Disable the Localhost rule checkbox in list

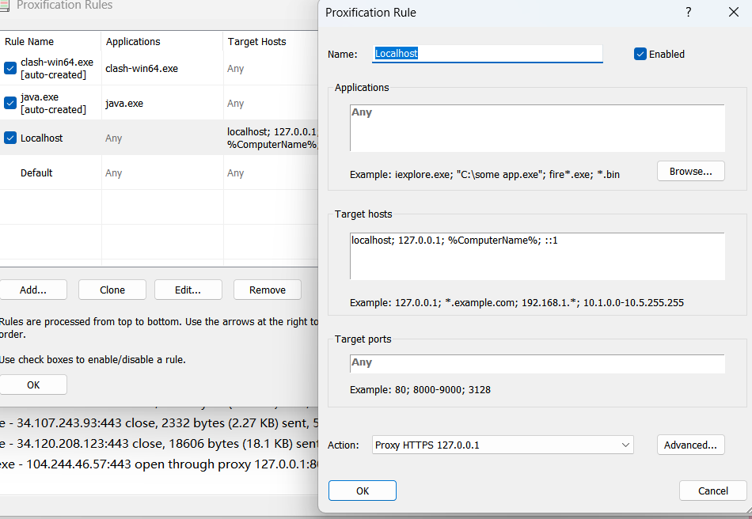[10, 138]
